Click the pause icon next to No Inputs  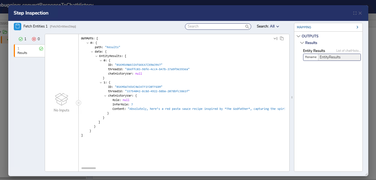pos(79,102)
